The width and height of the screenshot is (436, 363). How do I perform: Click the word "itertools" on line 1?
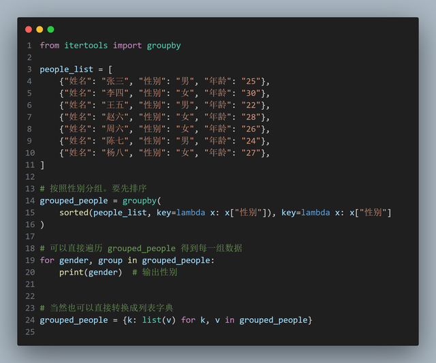coord(86,46)
